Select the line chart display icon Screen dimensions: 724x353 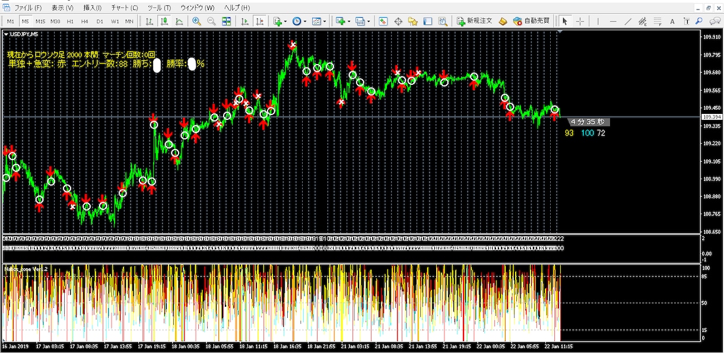pyautogui.click(x=179, y=21)
